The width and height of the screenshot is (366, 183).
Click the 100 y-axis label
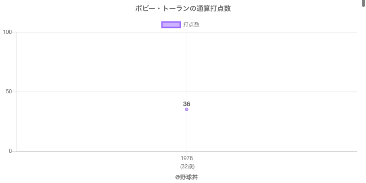[x=8, y=32]
